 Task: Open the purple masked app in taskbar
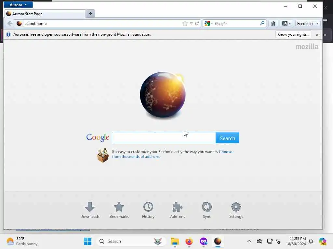point(204,241)
